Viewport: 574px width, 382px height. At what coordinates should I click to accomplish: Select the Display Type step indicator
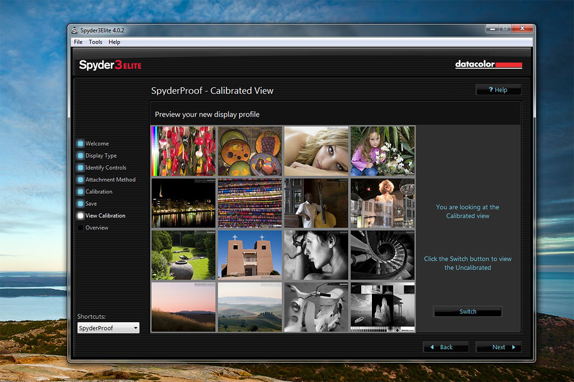80,156
